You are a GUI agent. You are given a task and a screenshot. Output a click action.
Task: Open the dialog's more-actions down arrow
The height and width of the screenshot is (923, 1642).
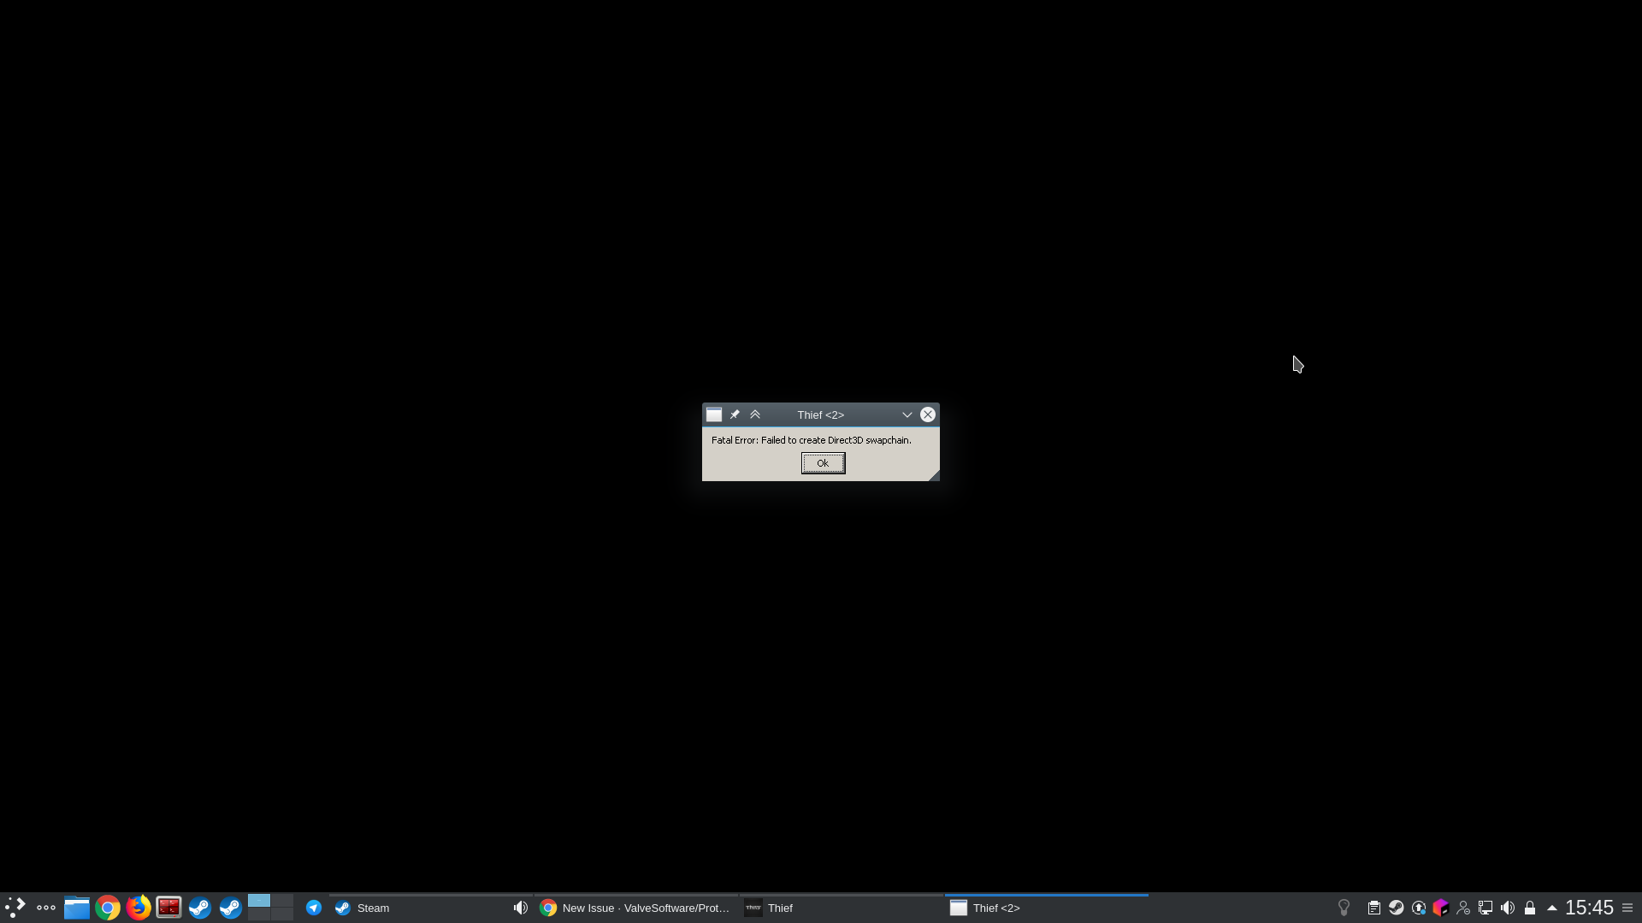point(907,414)
